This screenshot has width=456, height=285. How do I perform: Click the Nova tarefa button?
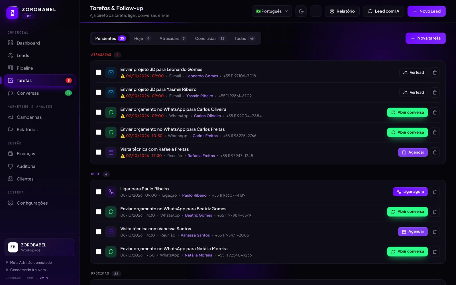pos(426,38)
